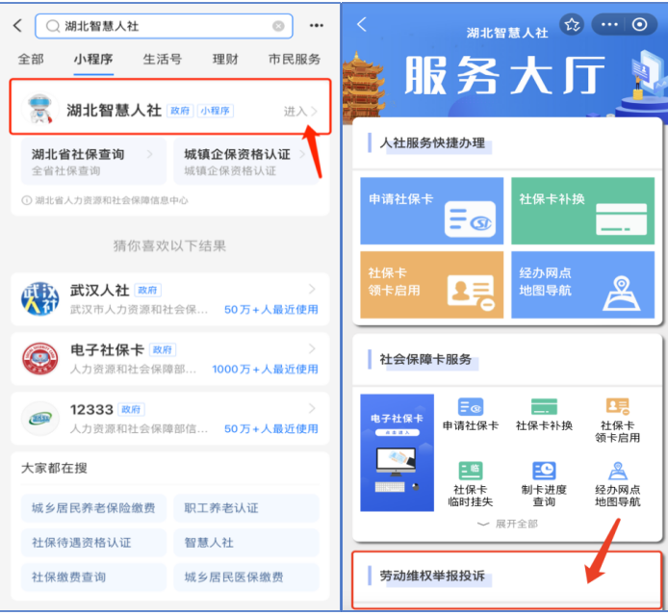Open the 湖北省社保查询 shortcut
Viewport: 668px width, 615px height.
coord(90,160)
